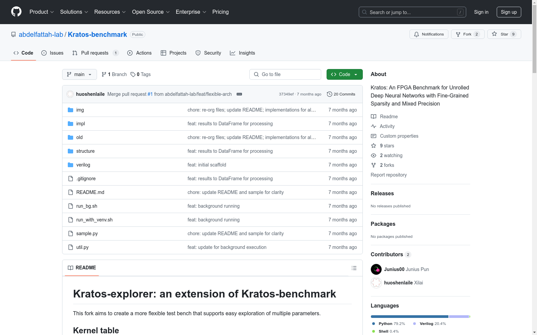Click the Pricing link
The width and height of the screenshot is (537, 335).
pyautogui.click(x=221, y=12)
